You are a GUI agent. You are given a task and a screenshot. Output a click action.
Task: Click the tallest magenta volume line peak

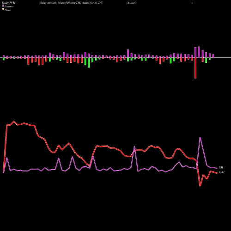tap(200, 137)
